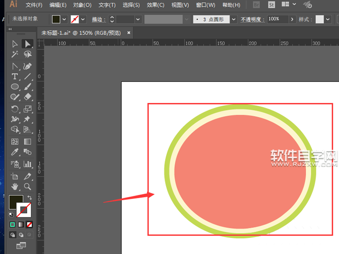Select the Direct Selection tool
Image resolution: width=339 pixels, height=254 pixels.
[x=28, y=44]
